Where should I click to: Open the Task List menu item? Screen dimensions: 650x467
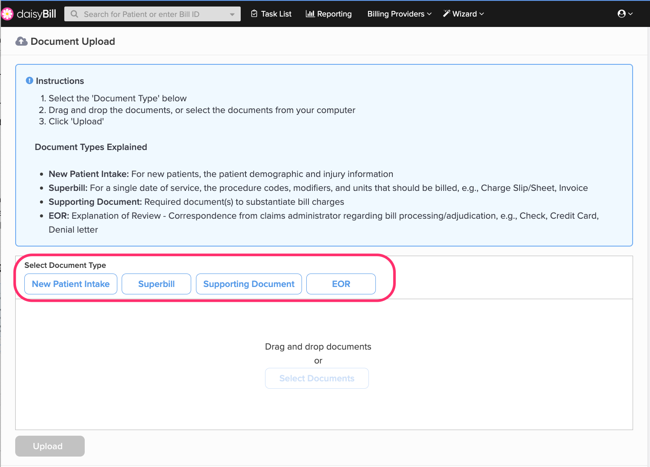[x=272, y=14]
